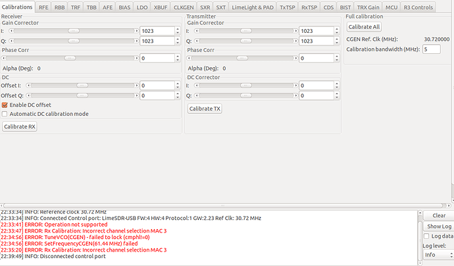Click the Transmitter Phase Corr slider handle
Viewport: 454px width, 266px height.
[242, 58]
